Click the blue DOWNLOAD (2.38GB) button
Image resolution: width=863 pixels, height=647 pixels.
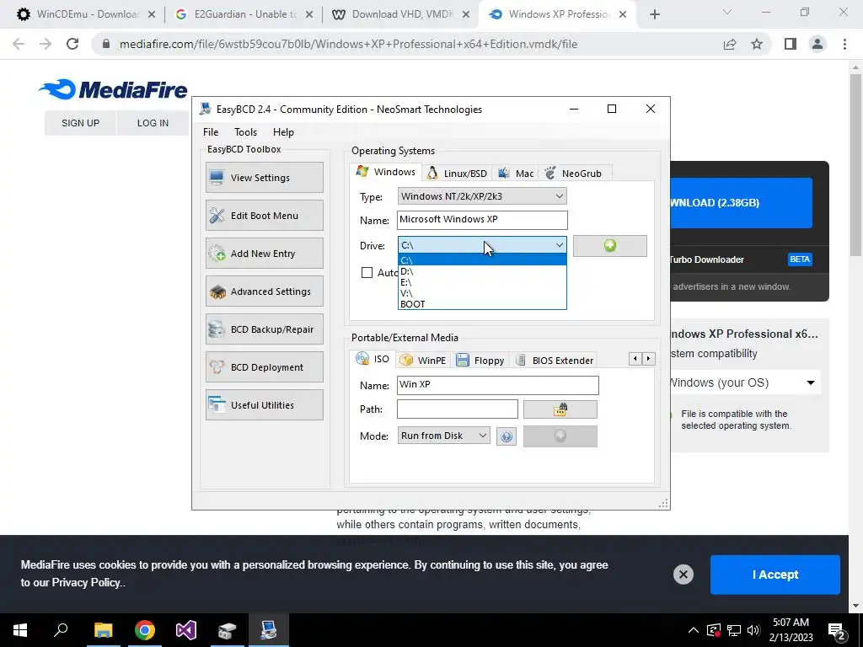click(741, 202)
